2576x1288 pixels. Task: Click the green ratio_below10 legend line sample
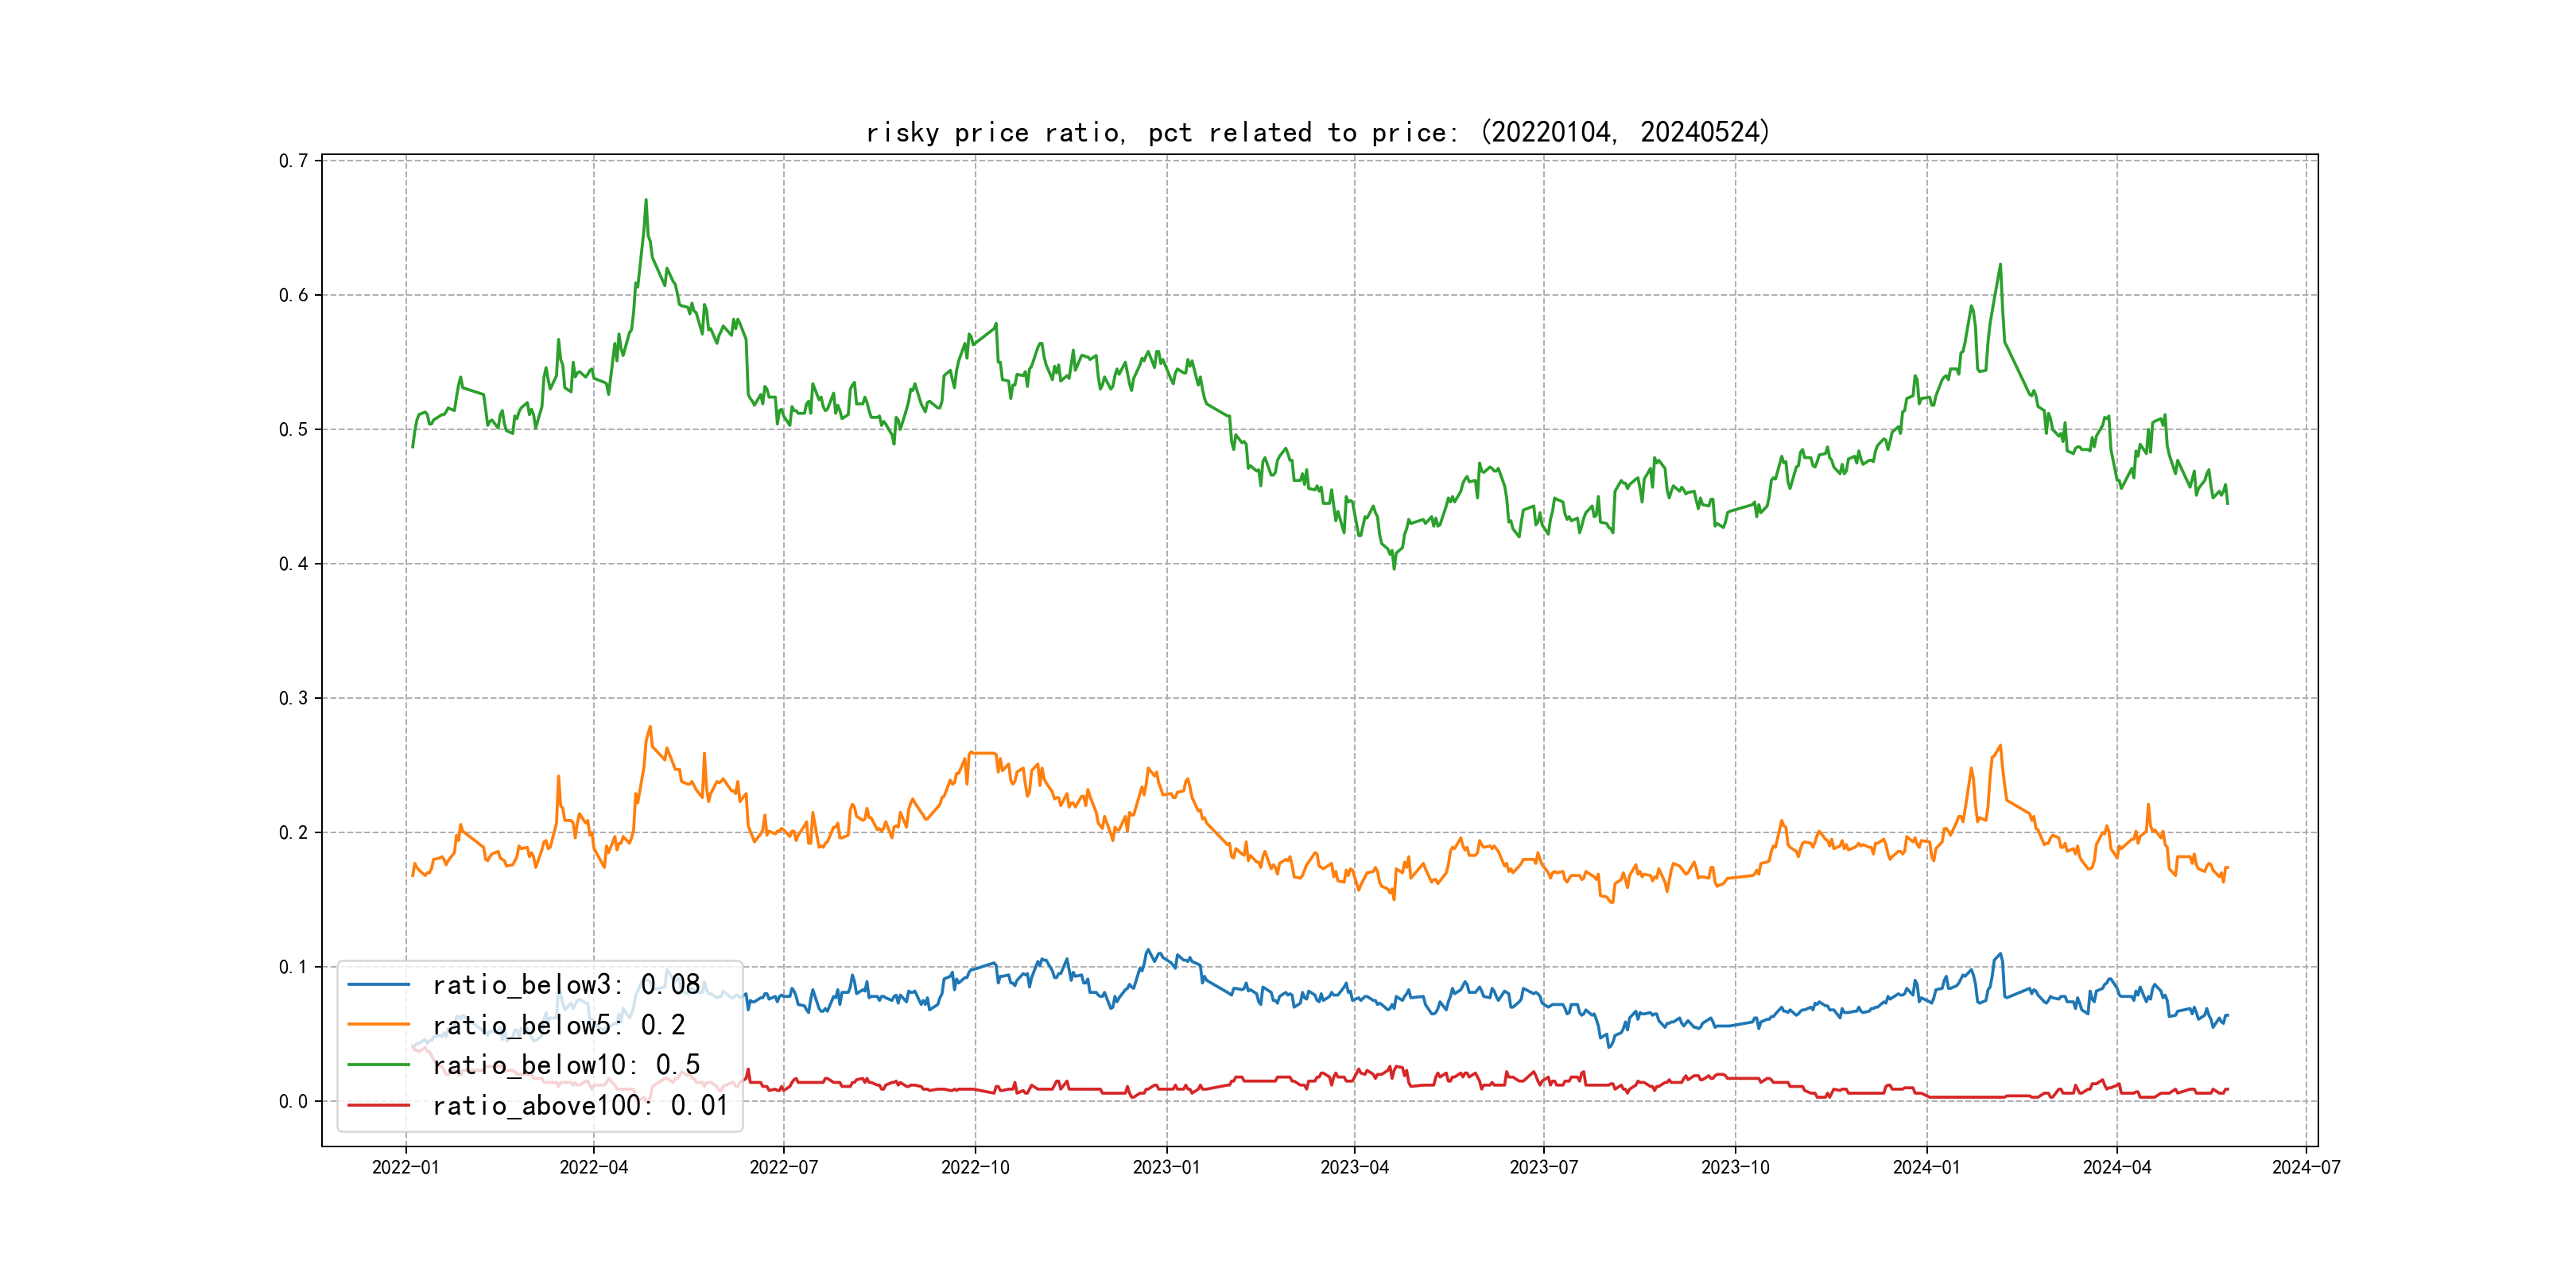378,1065
